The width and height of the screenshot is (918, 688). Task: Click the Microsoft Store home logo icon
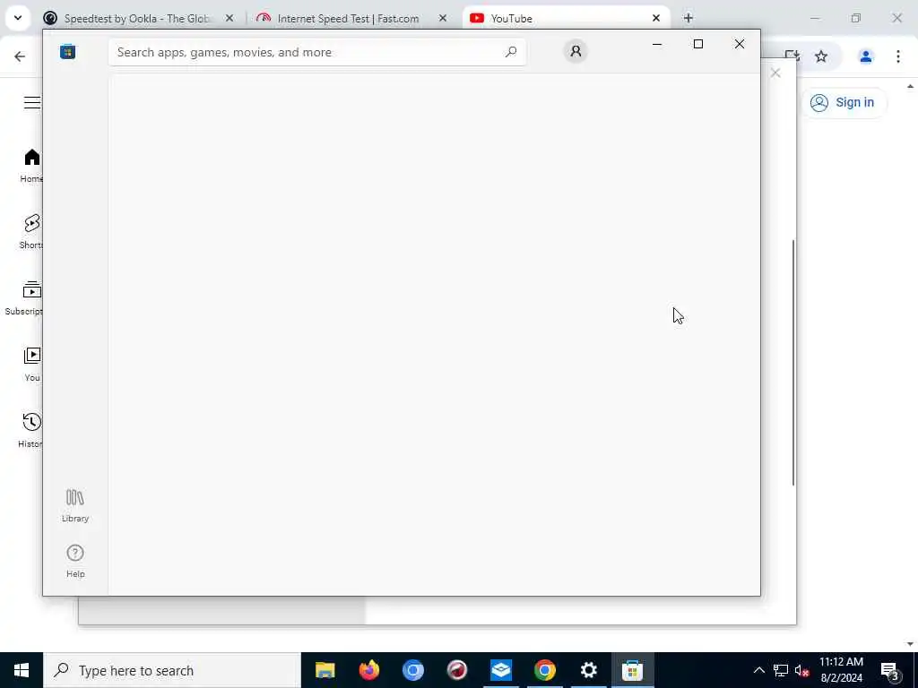[67, 52]
